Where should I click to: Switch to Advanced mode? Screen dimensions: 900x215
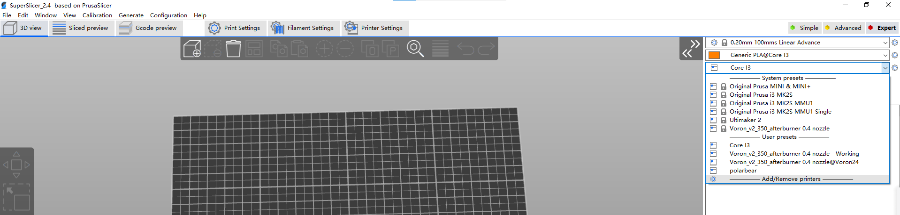(844, 28)
